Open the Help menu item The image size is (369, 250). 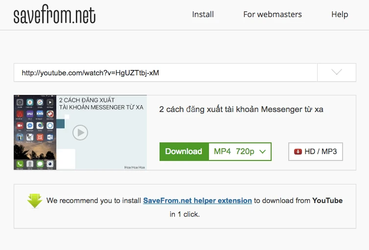(x=340, y=15)
